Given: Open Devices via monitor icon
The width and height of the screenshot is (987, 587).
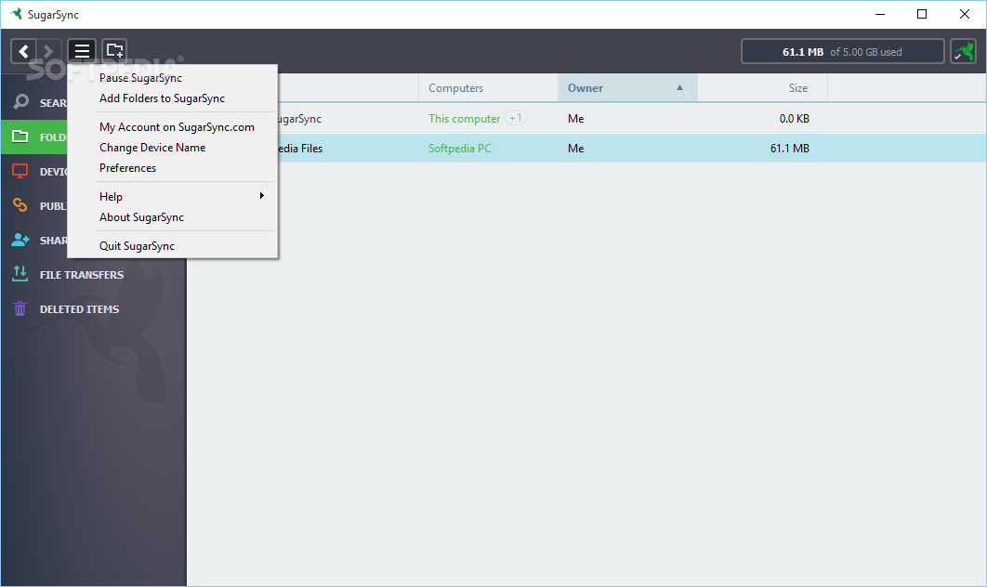Looking at the screenshot, I should pos(20,171).
